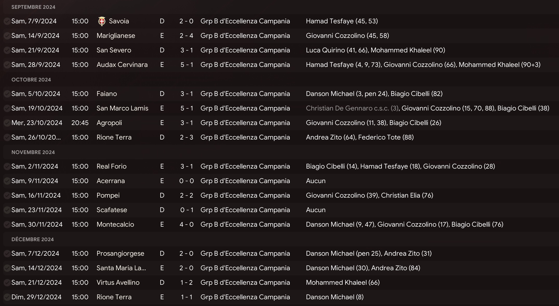Click the checkmark icon for the 14/12/2024 match
The height and width of the screenshot is (306, 559).
tap(7, 268)
